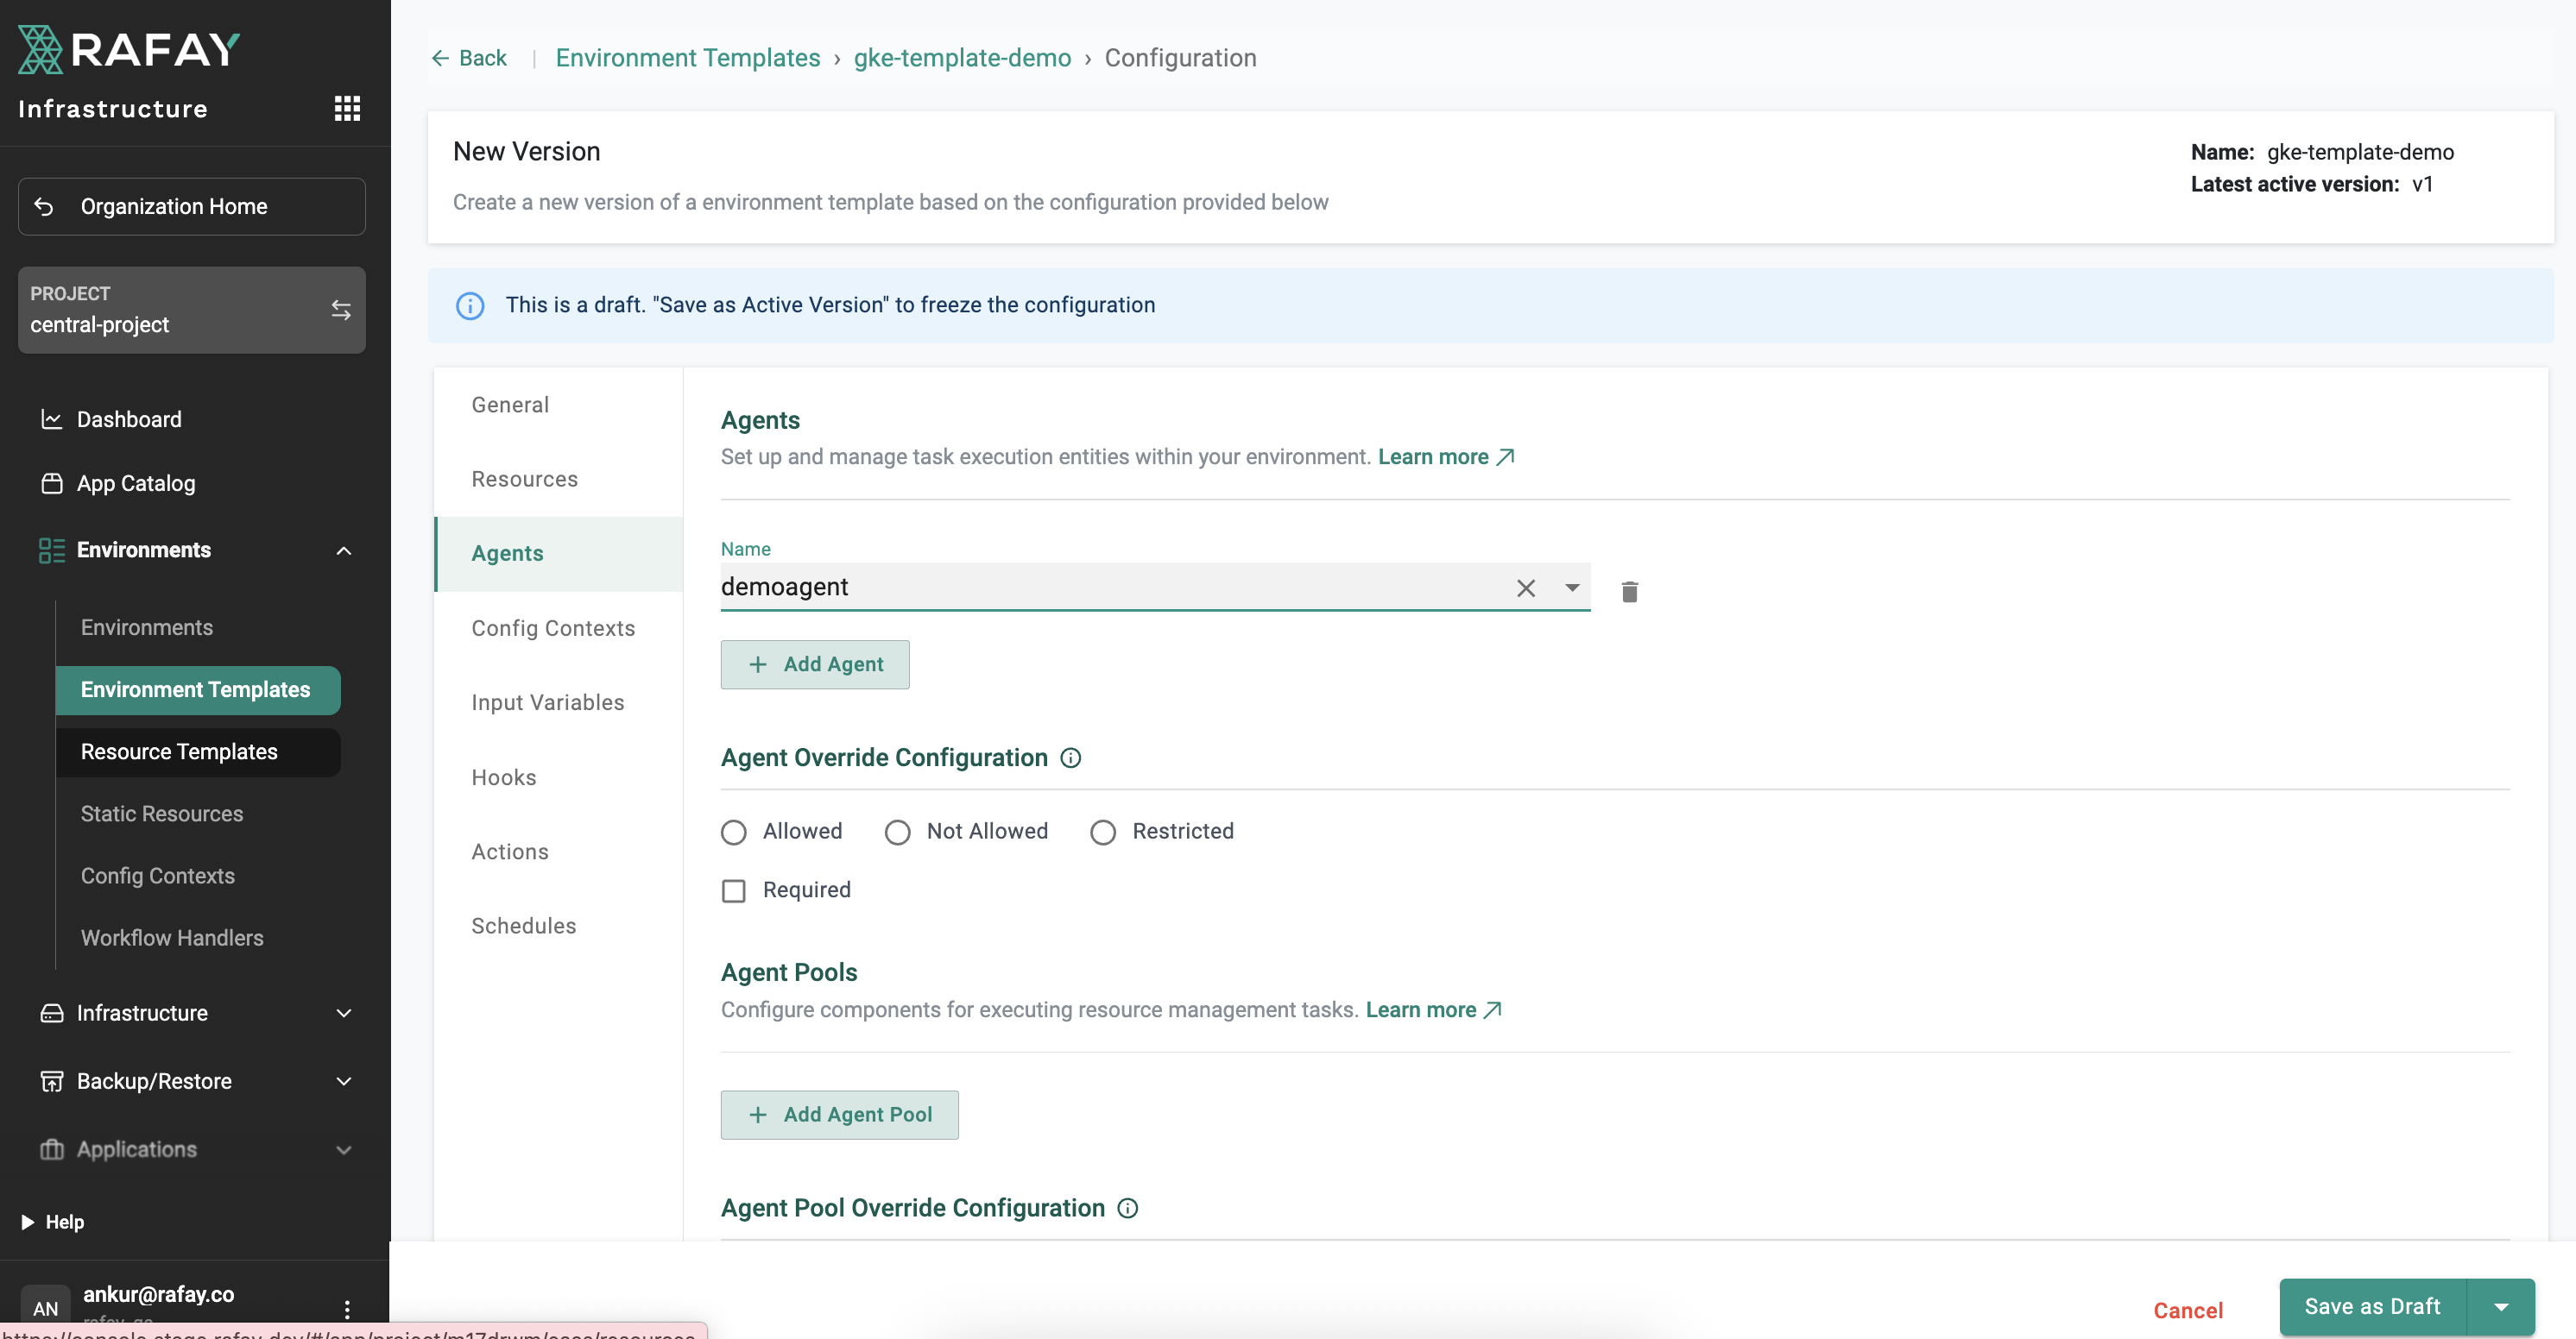Expand the Save as Draft dropdown arrow
This screenshot has height=1339, width=2576.
click(x=2500, y=1306)
